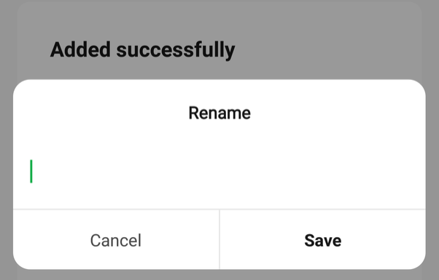Tap the grey area above the 'Added successfully' text

point(219,20)
